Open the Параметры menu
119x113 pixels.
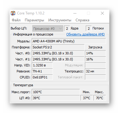(x=34, y=20)
